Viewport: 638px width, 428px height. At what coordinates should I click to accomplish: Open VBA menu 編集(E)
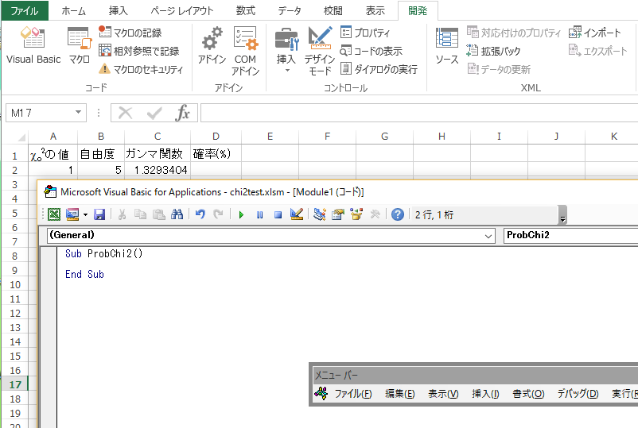click(400, 394)
